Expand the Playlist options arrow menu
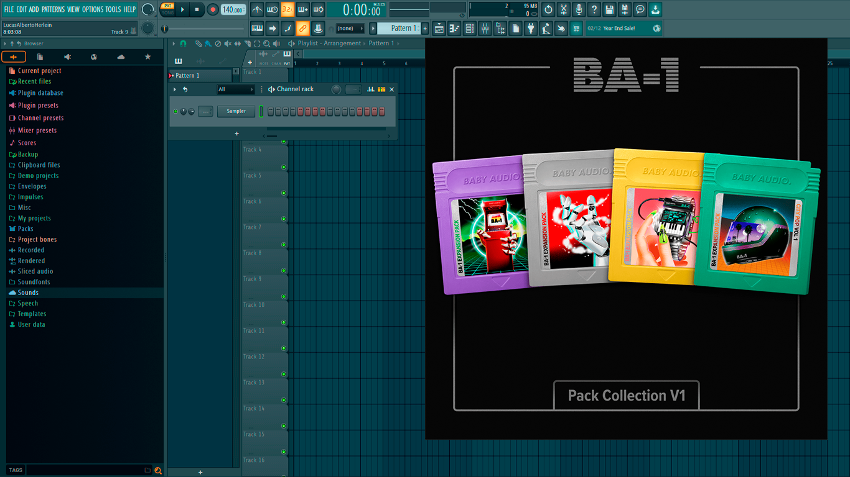Screen dimensions: 850x477 click(x=174, y=43)
